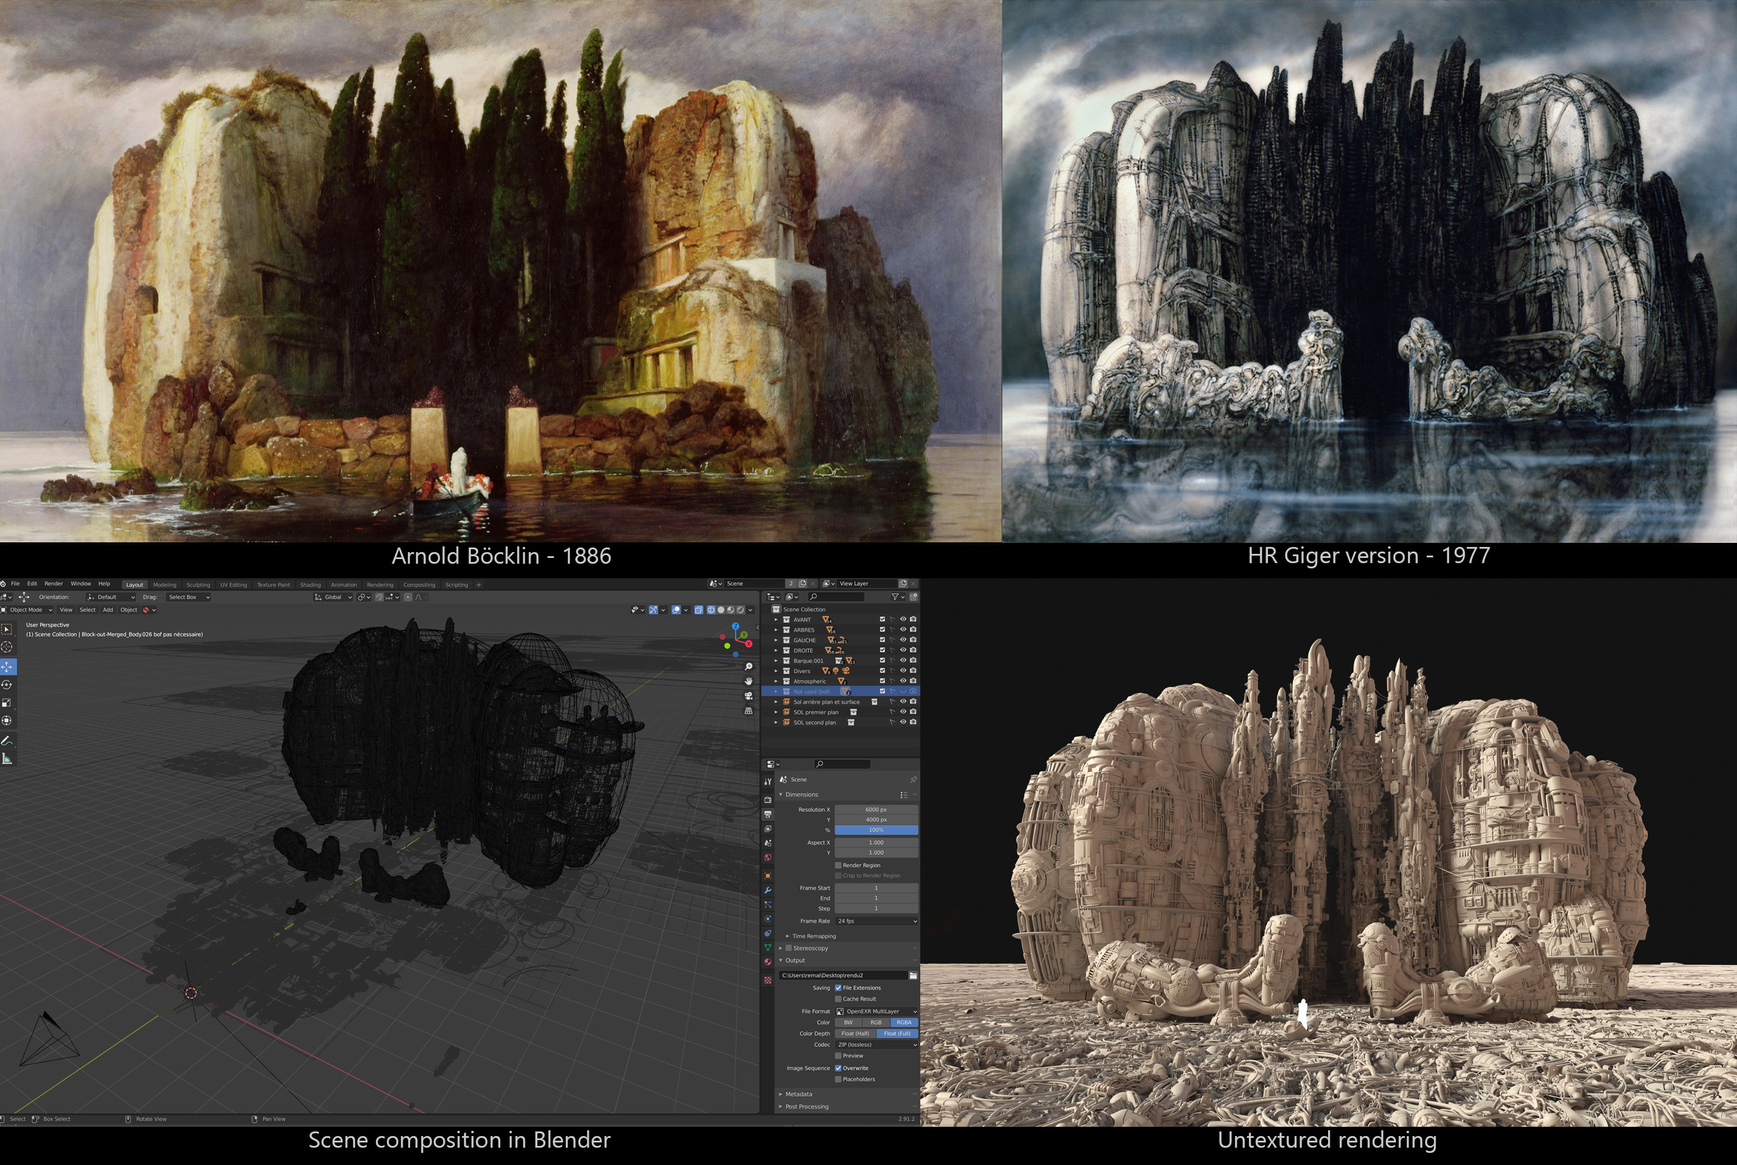Click new collection icon in outliner header
Image resolution: width=1737 pixels, height=1165 pixels.
(913, 597)
